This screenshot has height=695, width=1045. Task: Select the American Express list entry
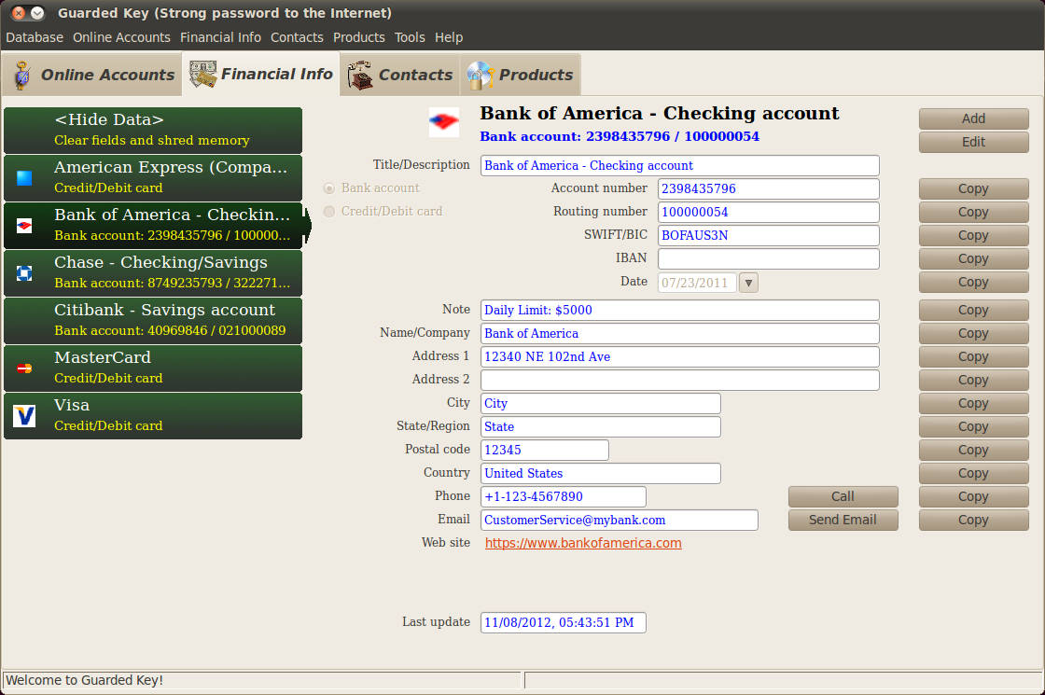(153, 178)
